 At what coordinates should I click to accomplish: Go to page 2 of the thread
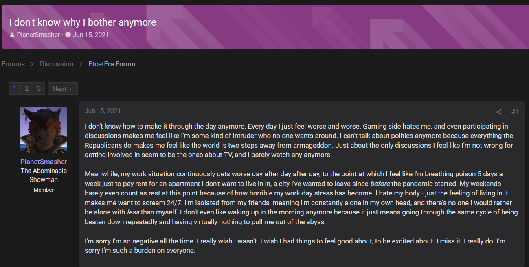26,88
